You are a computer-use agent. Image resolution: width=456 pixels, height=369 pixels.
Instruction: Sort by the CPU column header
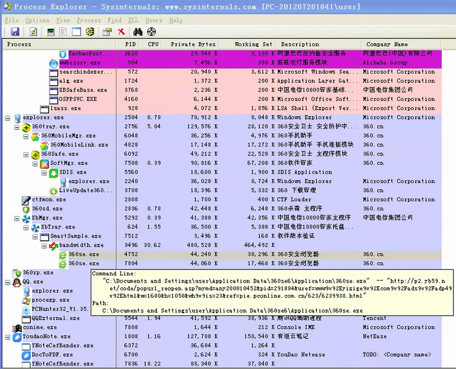151,44
